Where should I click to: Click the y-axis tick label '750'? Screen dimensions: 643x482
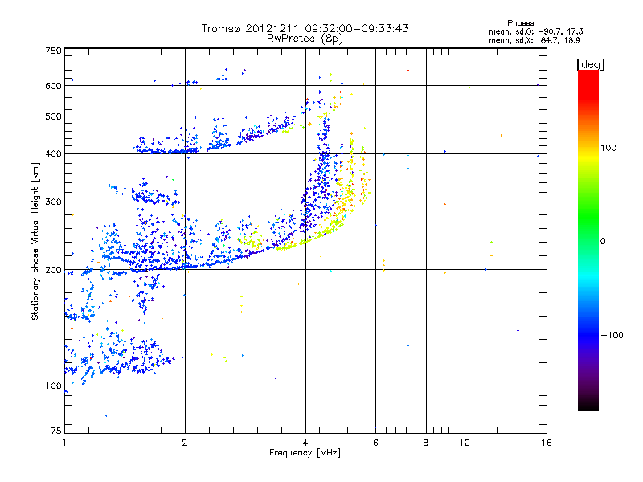click(53, 51)
